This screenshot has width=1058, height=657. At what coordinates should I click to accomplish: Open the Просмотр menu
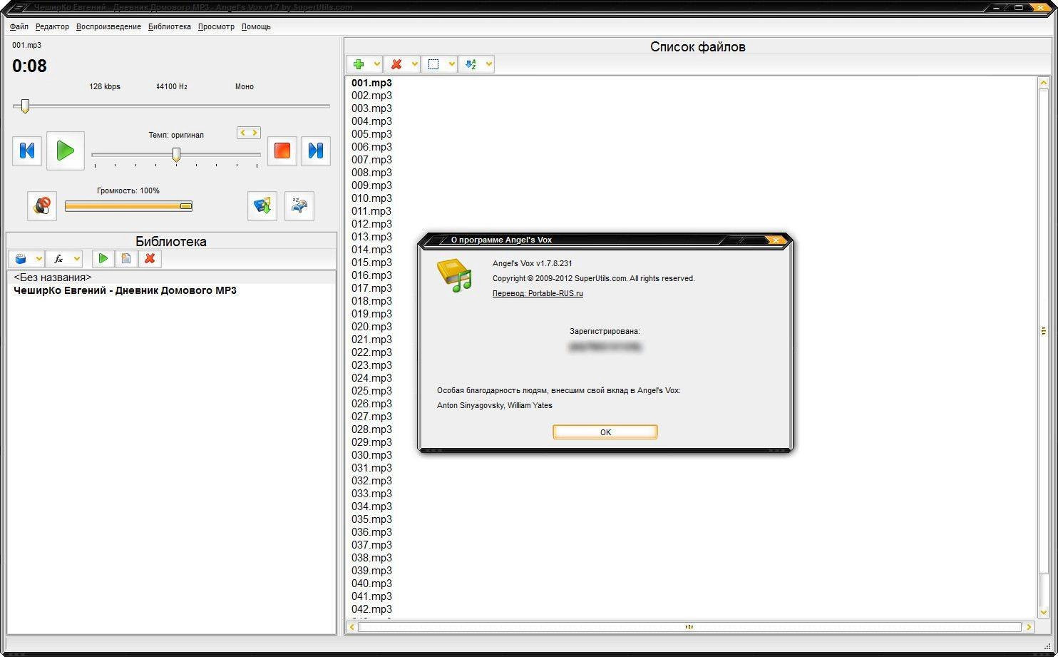click(216, 26)
